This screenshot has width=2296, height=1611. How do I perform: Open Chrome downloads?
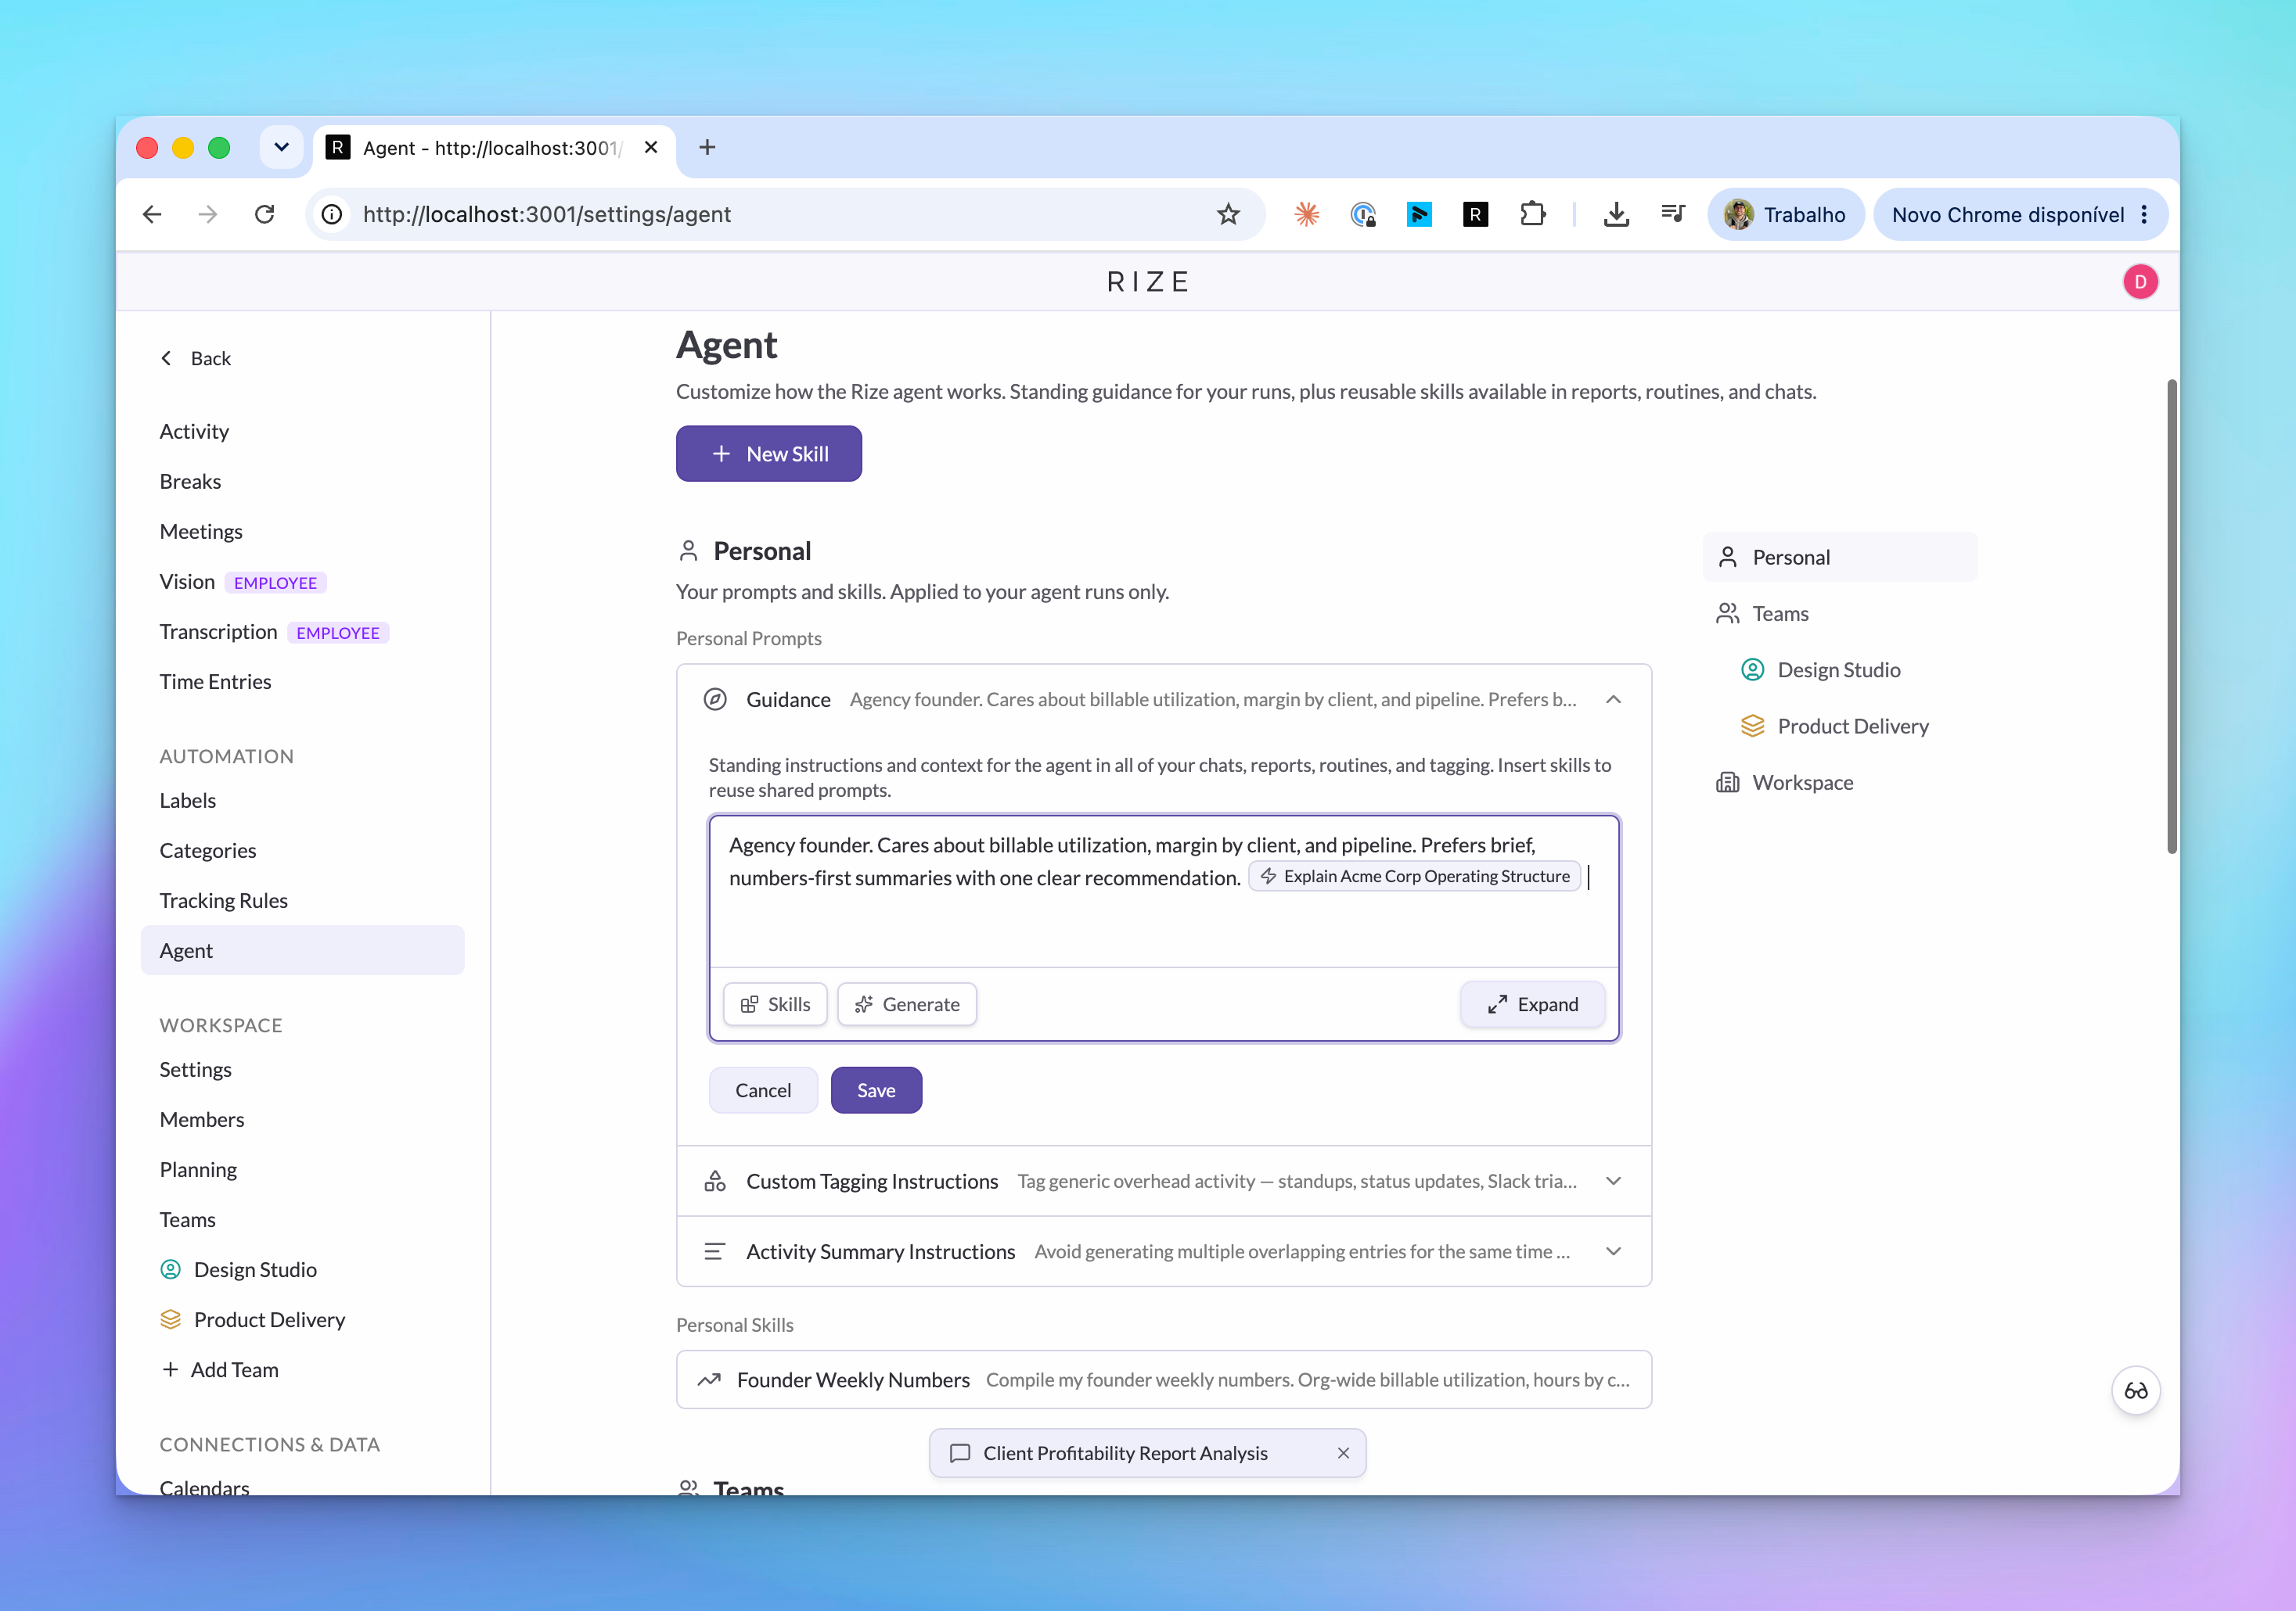coord(1616,213)
